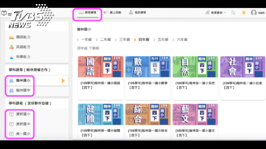Click the 翰林國小 page heading

(x=84, y=29)
